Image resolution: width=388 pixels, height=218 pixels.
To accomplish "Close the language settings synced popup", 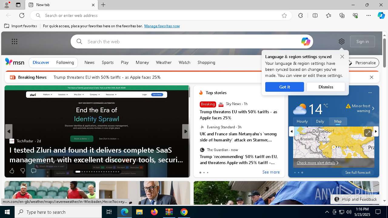I will (342, 57).
